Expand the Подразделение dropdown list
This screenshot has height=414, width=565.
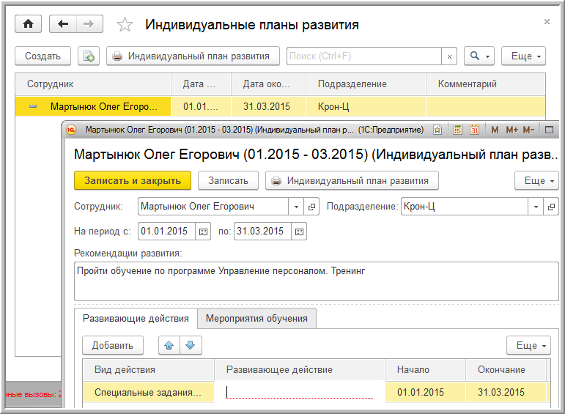pyautogui.click(x=536, y=207)
